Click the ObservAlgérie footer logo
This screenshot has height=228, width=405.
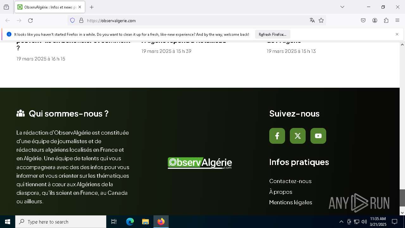[x=200, y=163]
